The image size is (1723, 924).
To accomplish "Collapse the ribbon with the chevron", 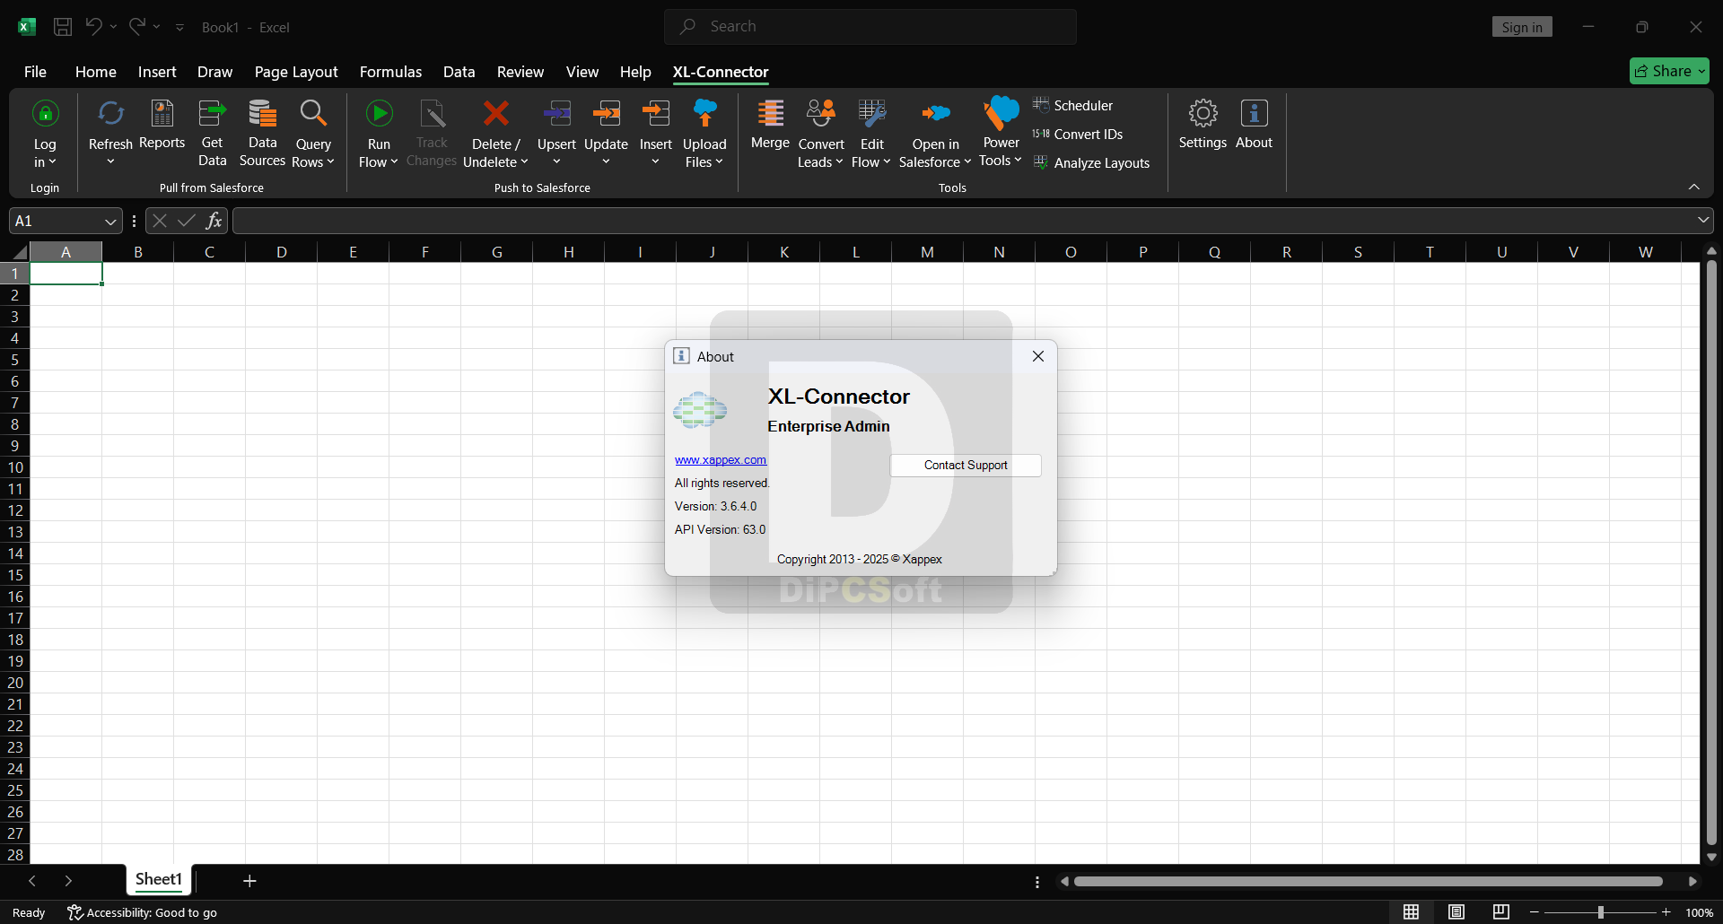I will click(1693, 187).
